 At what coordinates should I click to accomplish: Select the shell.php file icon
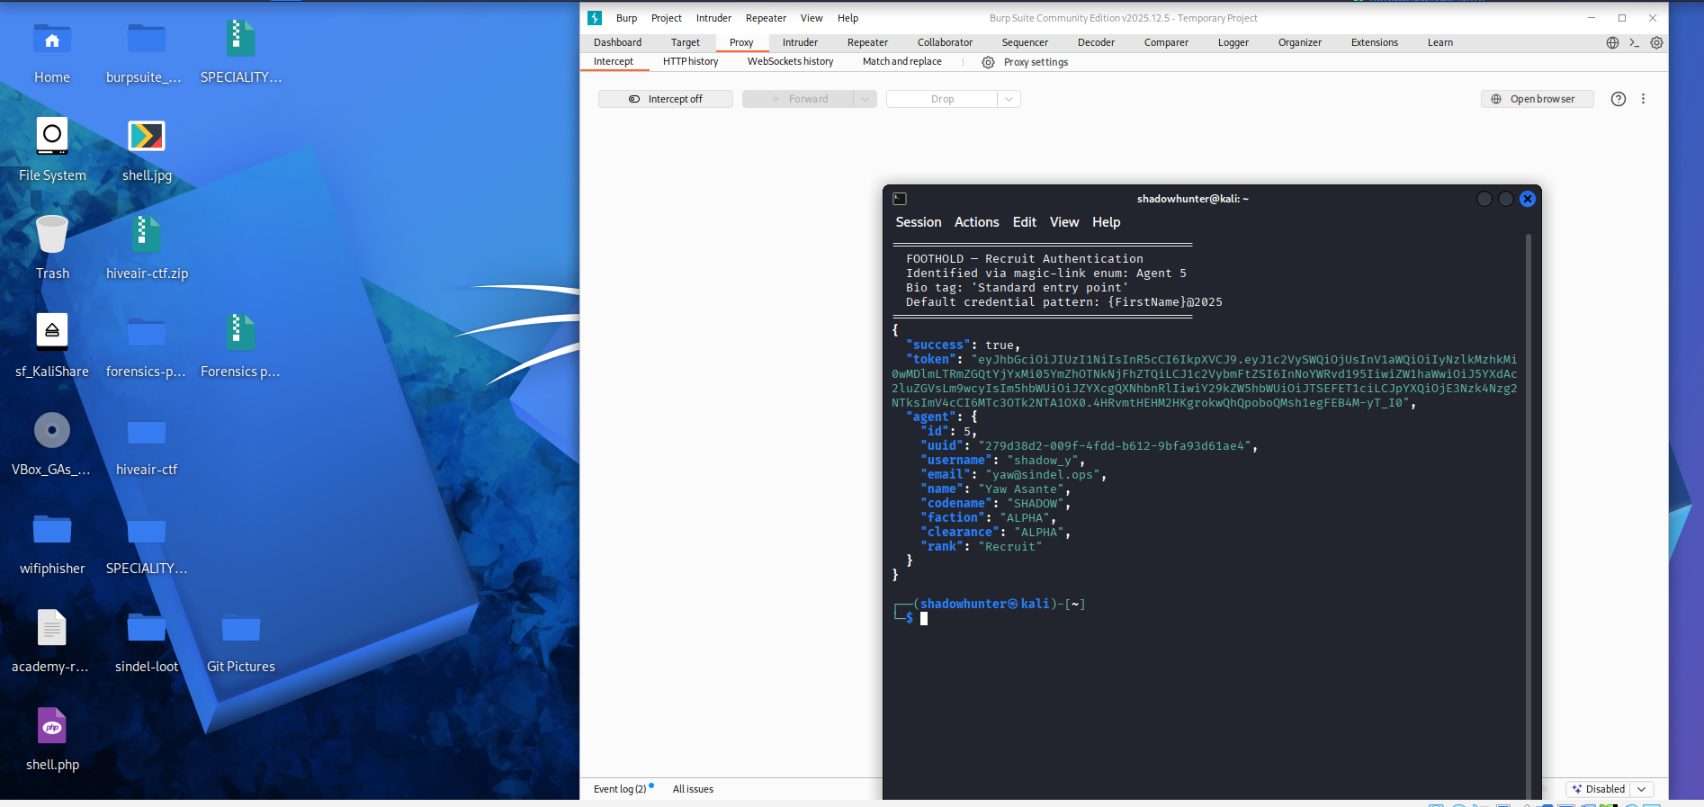click(x=52, y=725)
